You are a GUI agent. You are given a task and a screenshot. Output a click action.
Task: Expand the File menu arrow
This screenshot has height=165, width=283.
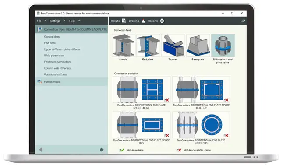[x=45, y=21]
